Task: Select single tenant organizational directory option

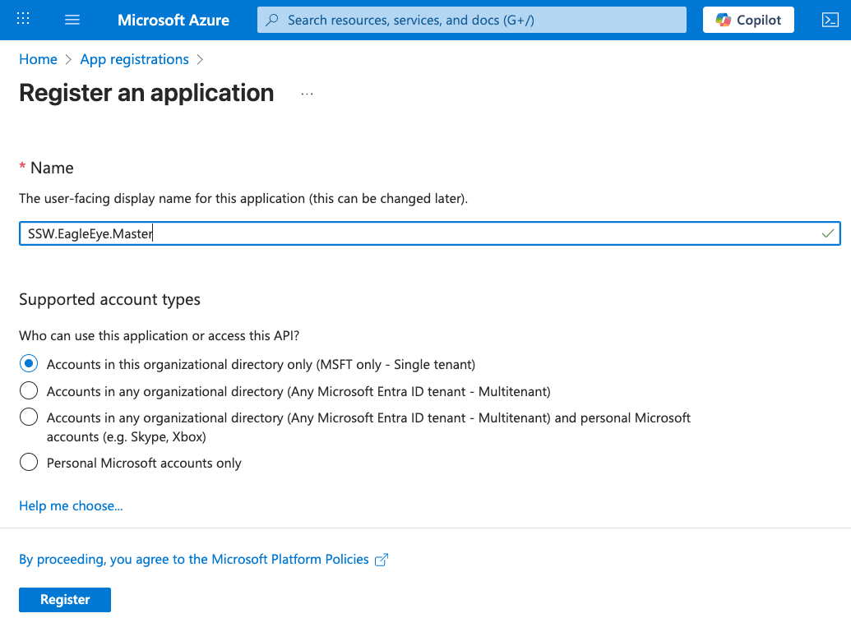Action: pos(29,363)
